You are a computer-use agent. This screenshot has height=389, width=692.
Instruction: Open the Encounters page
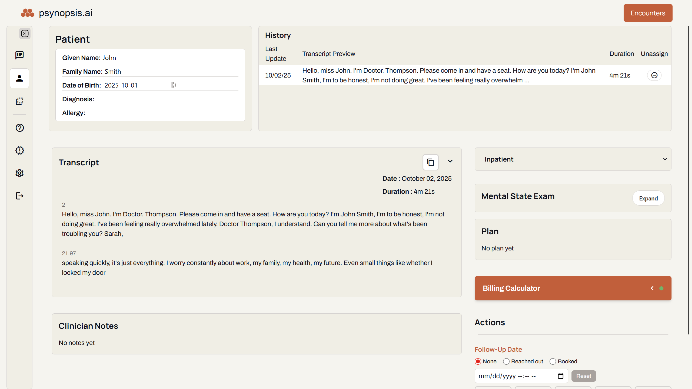[648, 13]
